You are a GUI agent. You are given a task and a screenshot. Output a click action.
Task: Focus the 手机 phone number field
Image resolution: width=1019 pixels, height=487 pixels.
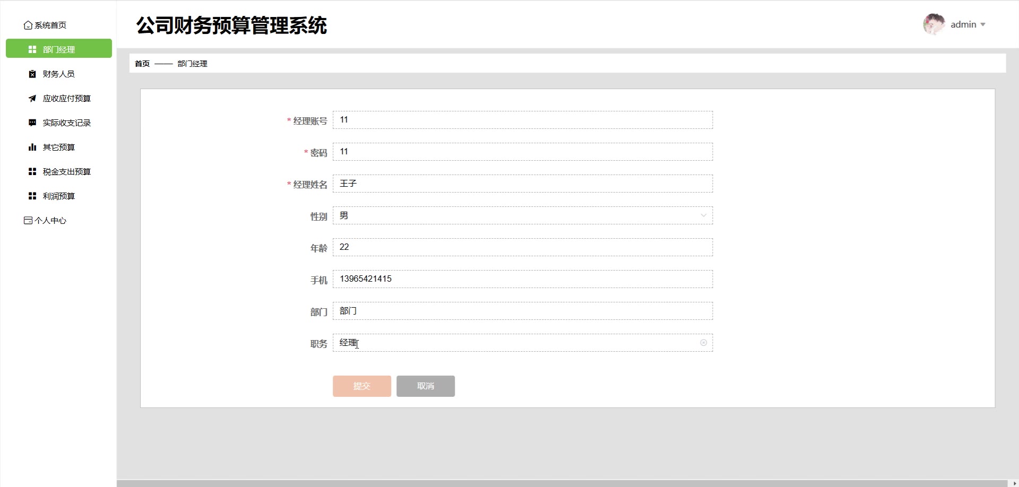tap(522, 279)
